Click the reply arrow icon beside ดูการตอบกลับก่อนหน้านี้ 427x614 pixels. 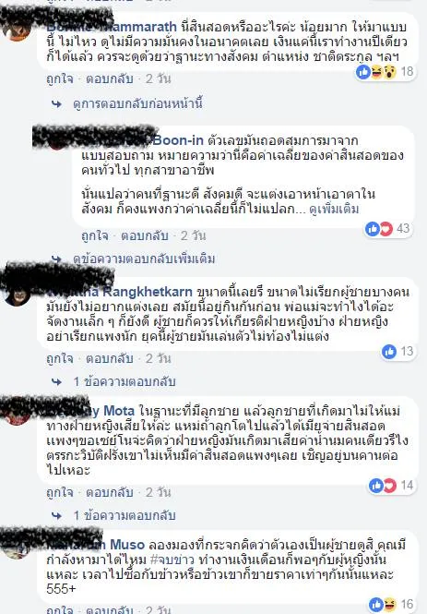pyautogui.click(x=56, y=104)
